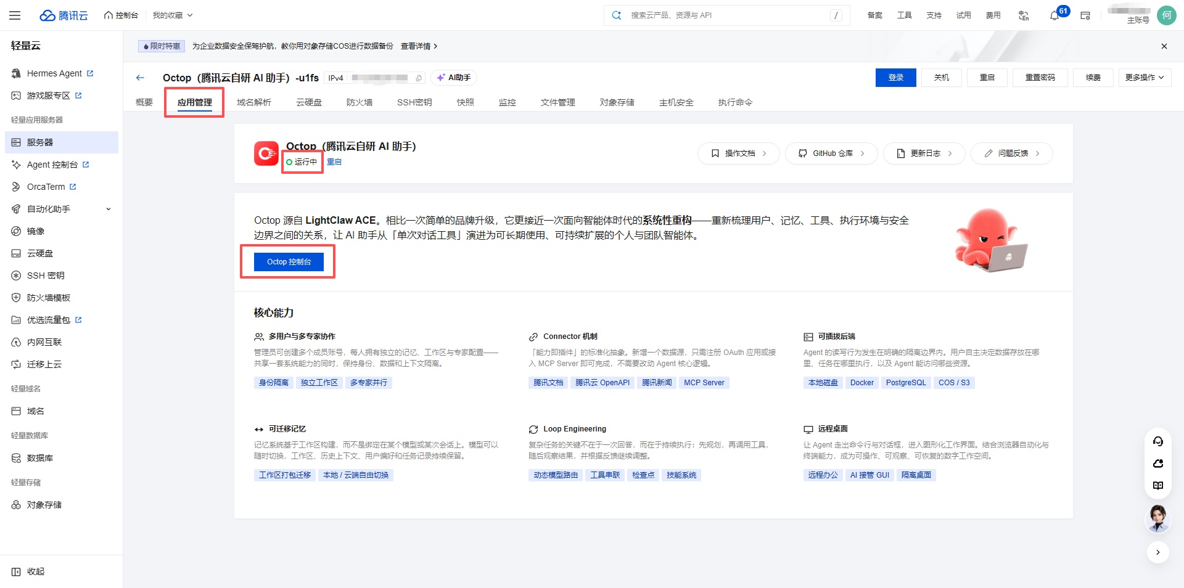This screenshot has height=588, width=1184.
Task: Click the language switch icon in header
Action: point(1024,15)
